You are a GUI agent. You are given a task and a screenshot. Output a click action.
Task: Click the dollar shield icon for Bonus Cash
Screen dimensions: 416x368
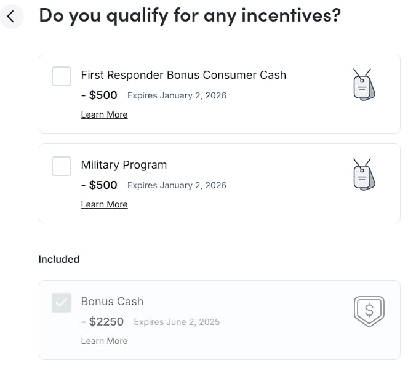[x=369, y=311]
